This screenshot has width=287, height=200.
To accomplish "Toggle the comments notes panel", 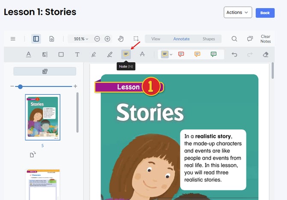I will 250,39.
